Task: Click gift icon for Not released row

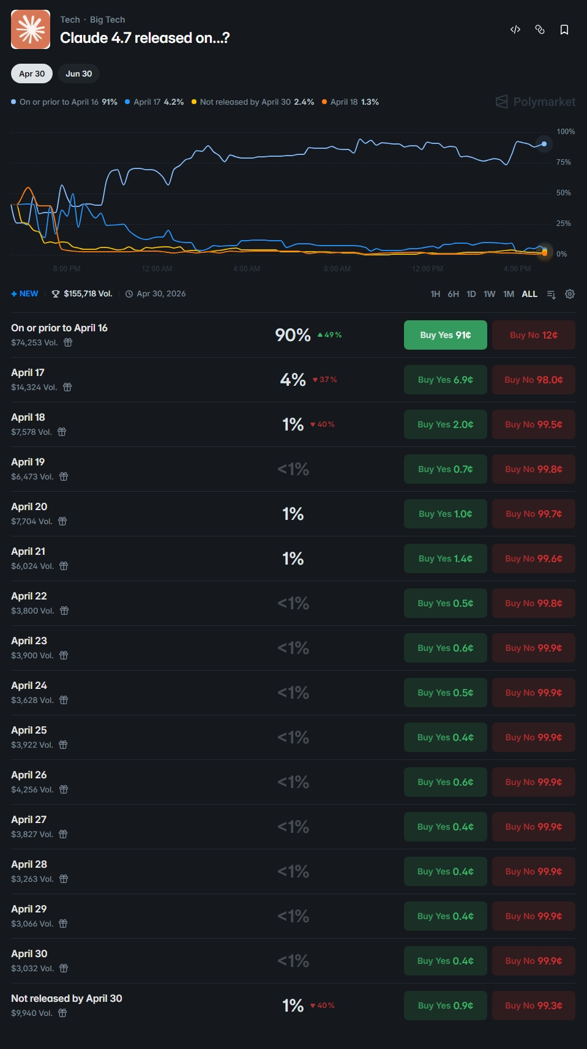Action: [x=62, y=1013]
